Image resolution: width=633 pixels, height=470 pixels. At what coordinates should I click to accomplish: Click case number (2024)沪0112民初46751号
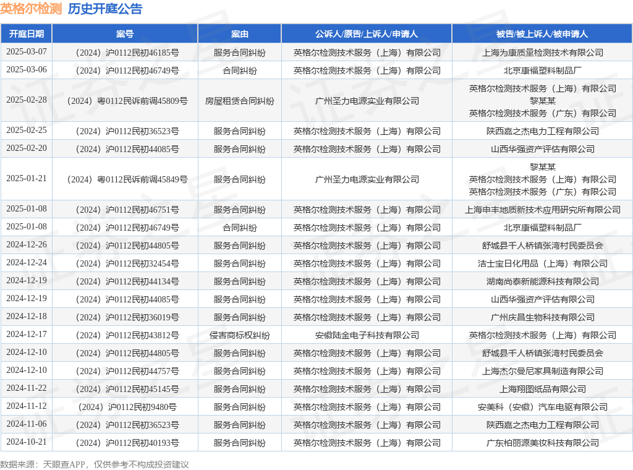127,210
